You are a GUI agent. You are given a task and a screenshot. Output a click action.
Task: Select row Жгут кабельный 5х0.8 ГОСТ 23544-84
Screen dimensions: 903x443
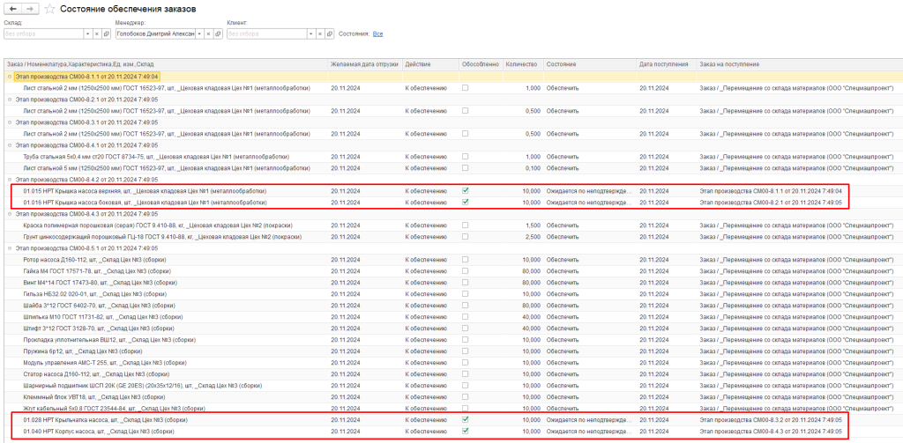pos(452,409)
